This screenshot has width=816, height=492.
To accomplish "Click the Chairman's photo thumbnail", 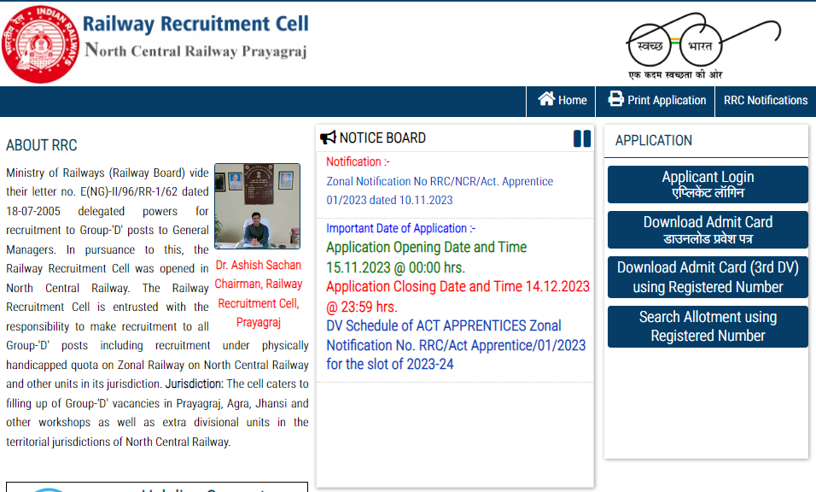I will coord(257,206).
